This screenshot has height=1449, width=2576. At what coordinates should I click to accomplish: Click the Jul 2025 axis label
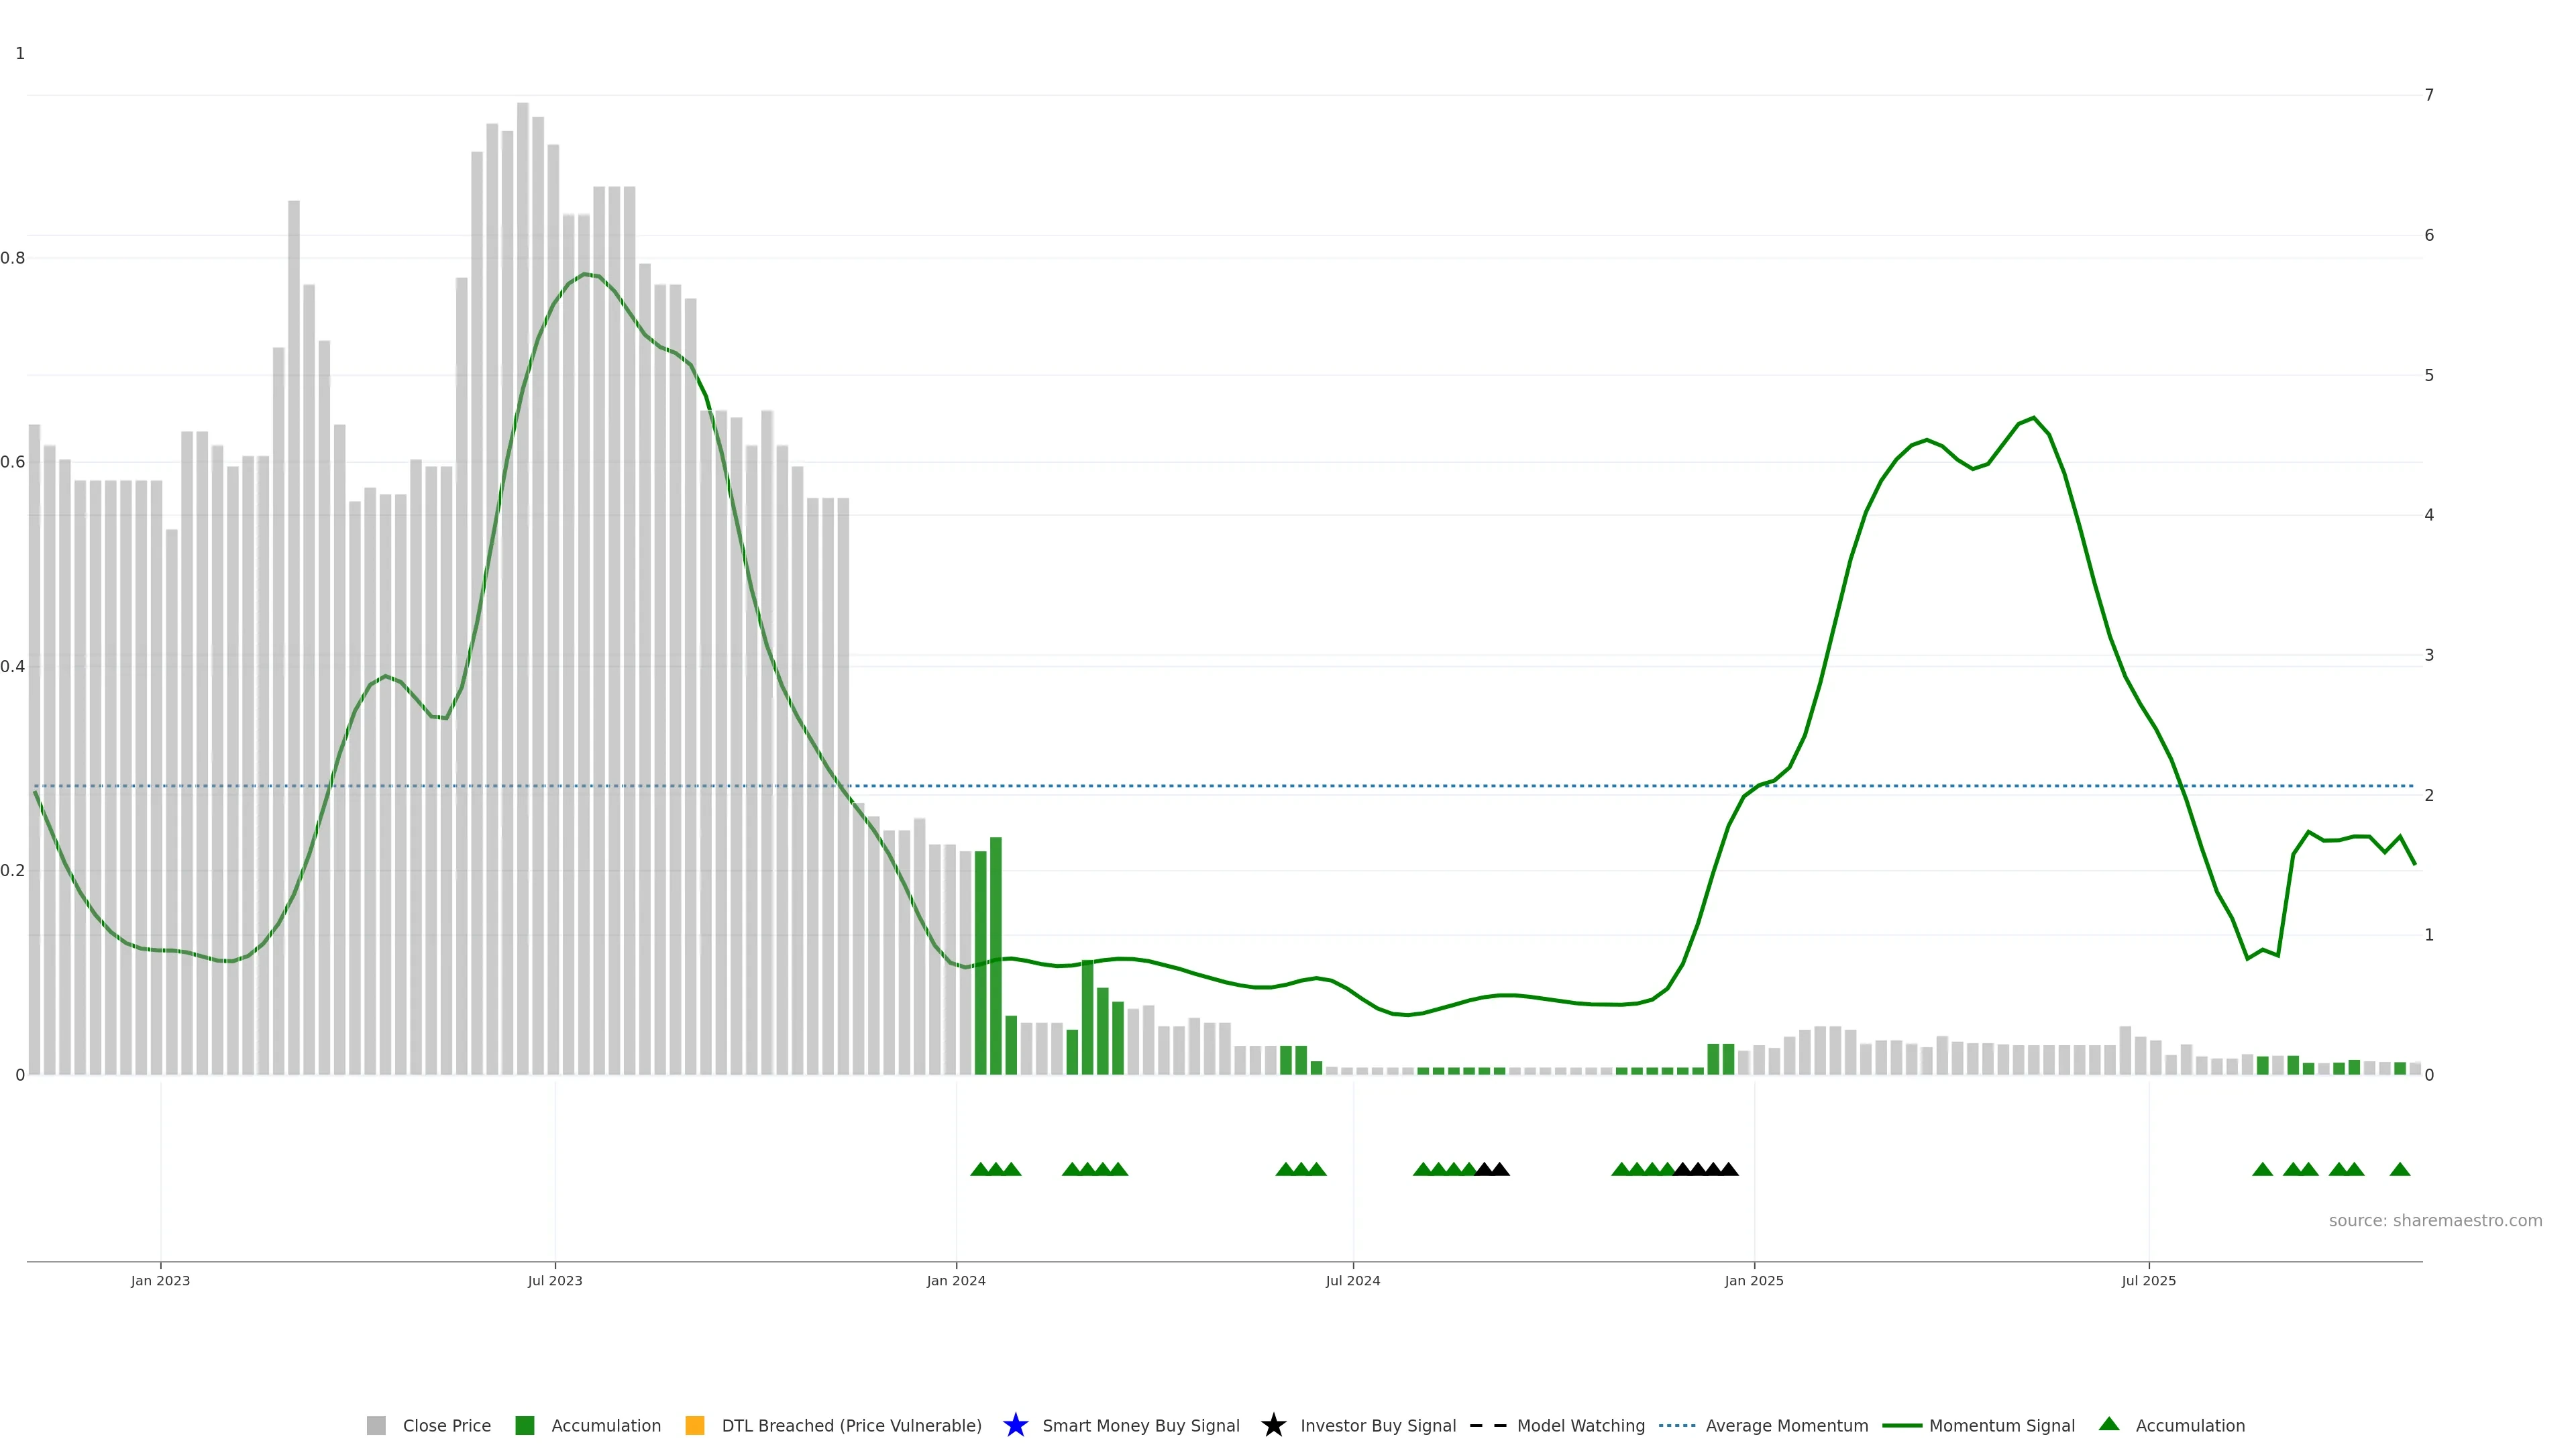coord(2148,1280)
